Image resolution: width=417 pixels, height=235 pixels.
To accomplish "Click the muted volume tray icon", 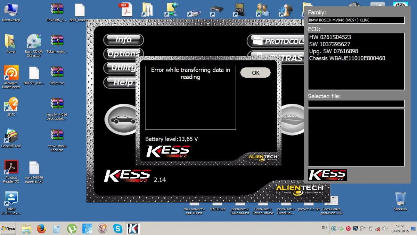I will [384, 228].
